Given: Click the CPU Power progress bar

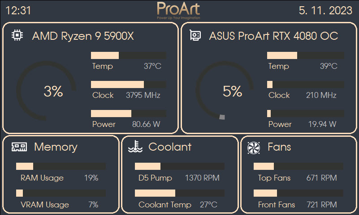Looking at the screenshot, I should tap(129, 114).
